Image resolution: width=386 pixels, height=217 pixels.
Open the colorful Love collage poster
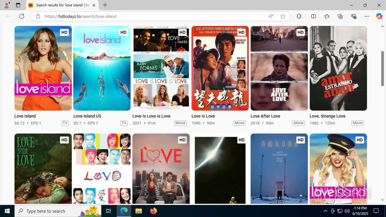tap(102, 169)
